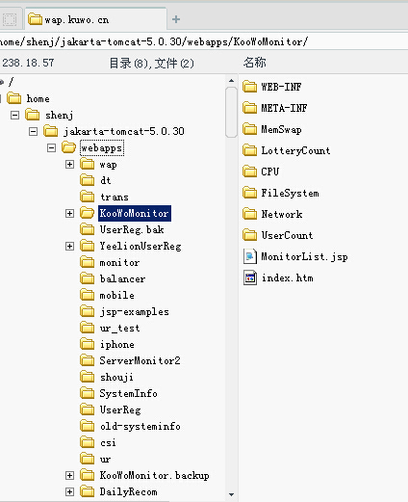This screenshot has height=502, width=408.
Task: Select 'KooWoMonitor.backup' folder name
Action: pos(154,475)
